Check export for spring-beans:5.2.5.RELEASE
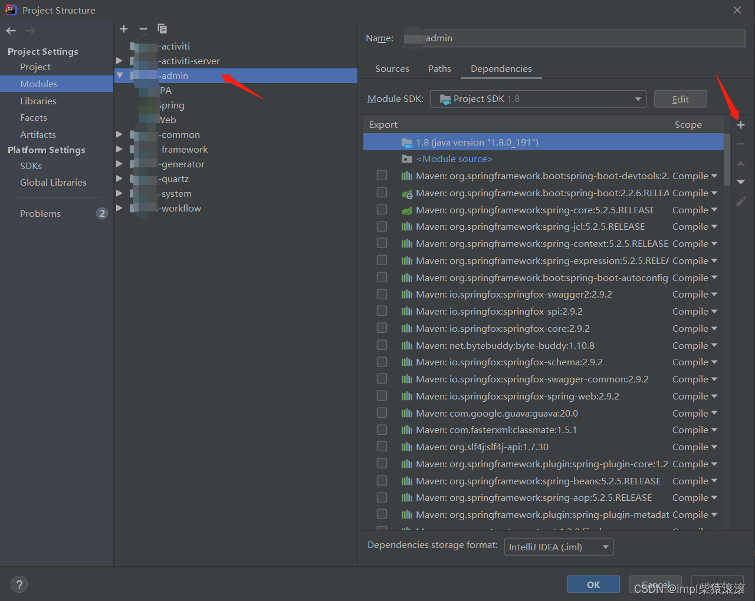The height and width of the screenshot is (601, 755). [x=382, y=481]
